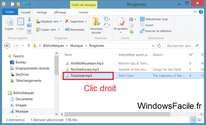Open SkyDrive in the sidebar
The height and width of the screenshot is (125, 206).
(x=19, y=74)
